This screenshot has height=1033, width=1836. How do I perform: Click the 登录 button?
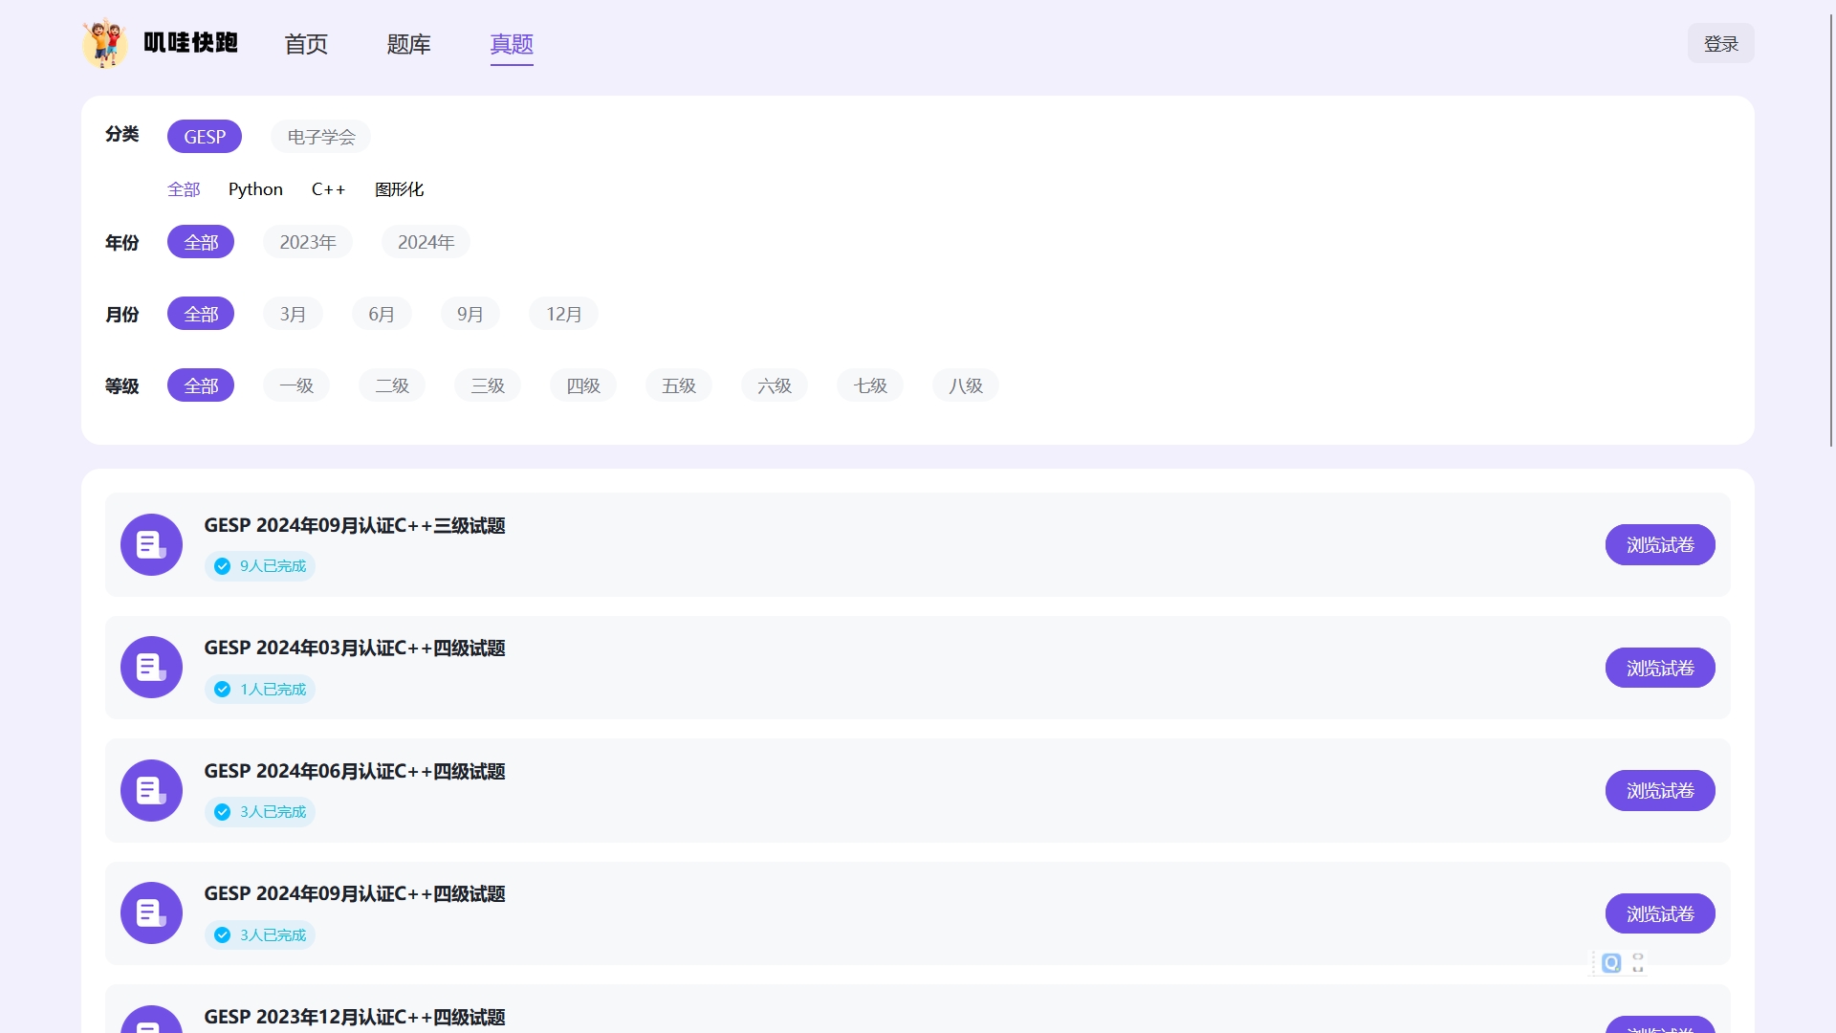click(1720, 43)
